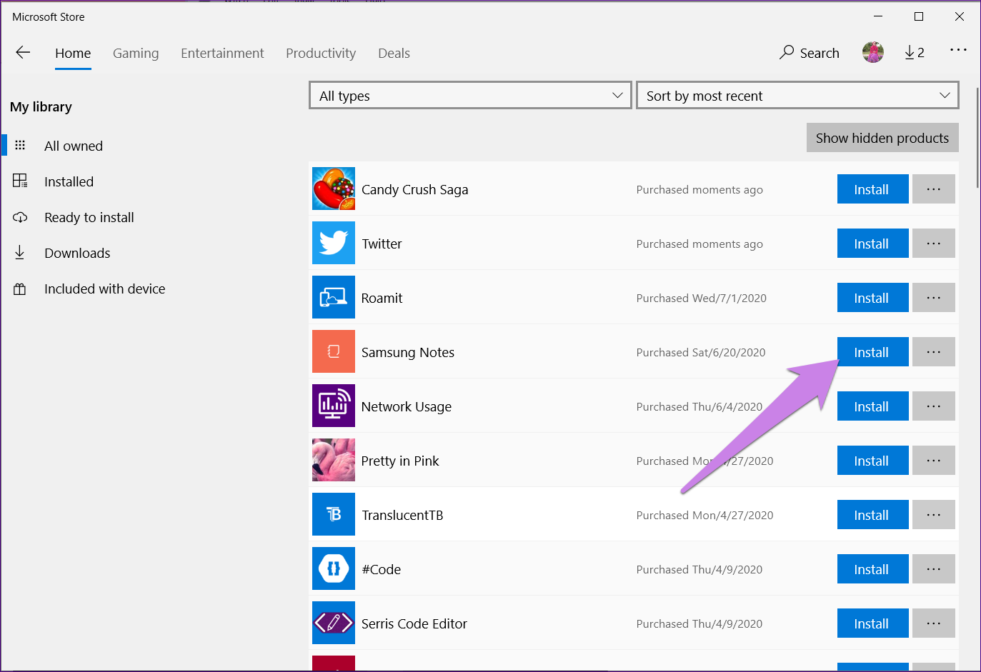The width and height of the screenshot is (981, 672).
Task: Open downloads and updates indicator showing 2
Action: pyautogui.click(x=914, y=53)
